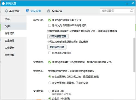Switch to the 安全设置 tab

click(33, 11)
